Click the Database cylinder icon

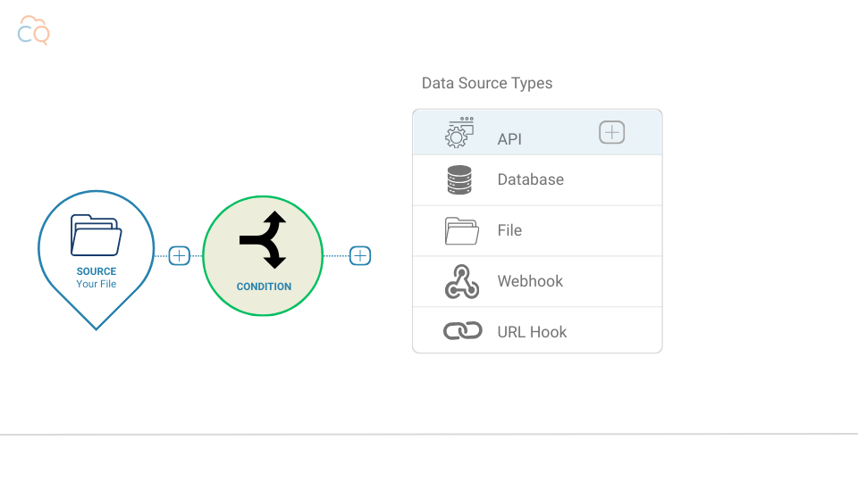(459, 180)
